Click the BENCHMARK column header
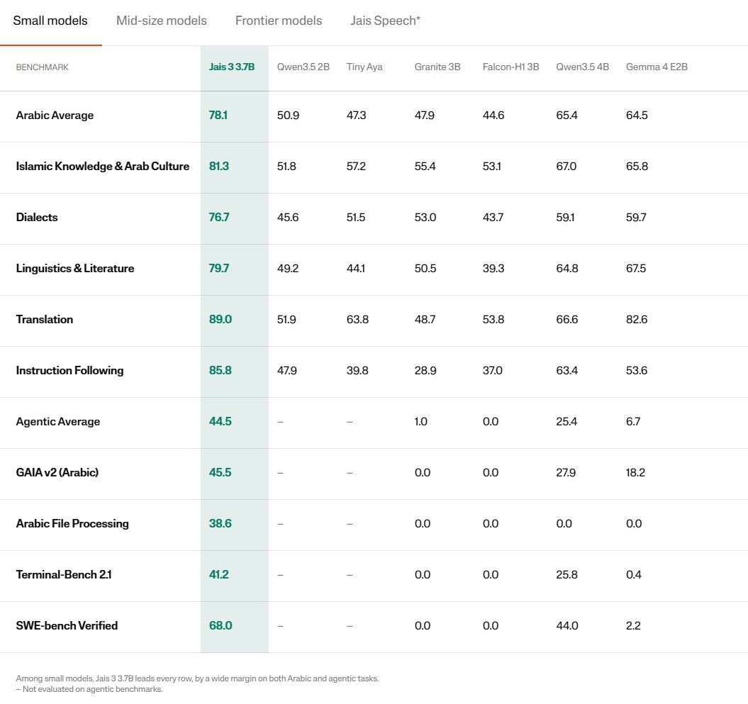 tap(43, 67)
